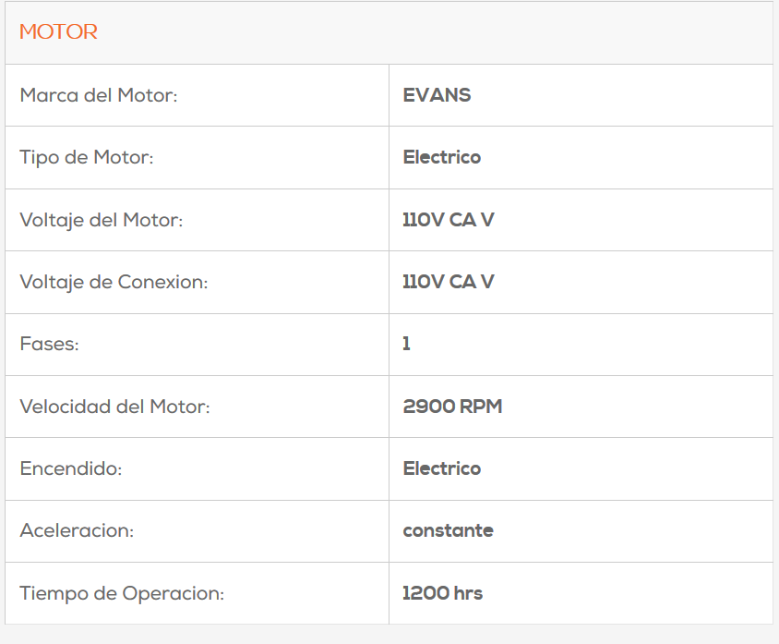This screenshot has height=644, width=779.
Task: Click the 'Fases:' label
Action: point(49,345)
